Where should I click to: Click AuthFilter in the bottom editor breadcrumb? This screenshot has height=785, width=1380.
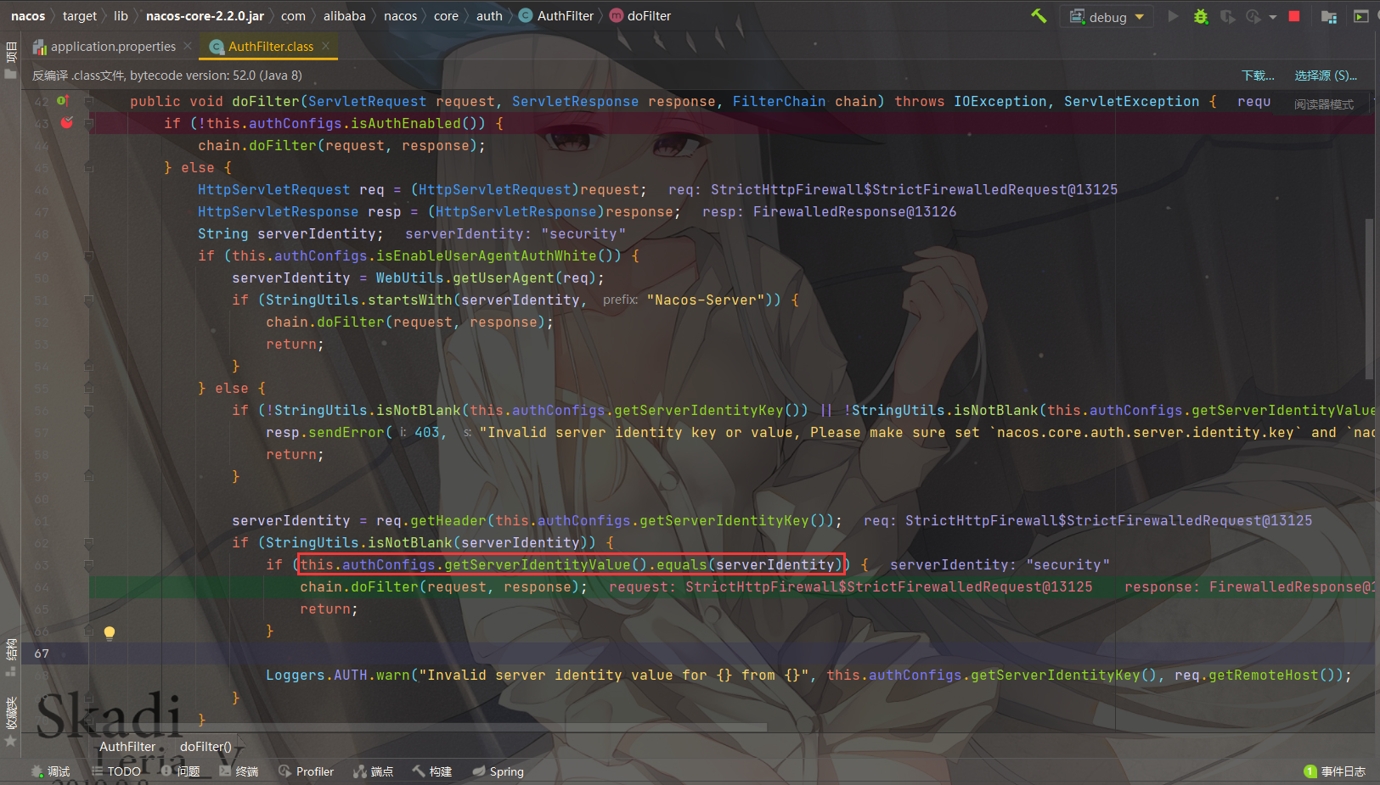coord(127,747)
